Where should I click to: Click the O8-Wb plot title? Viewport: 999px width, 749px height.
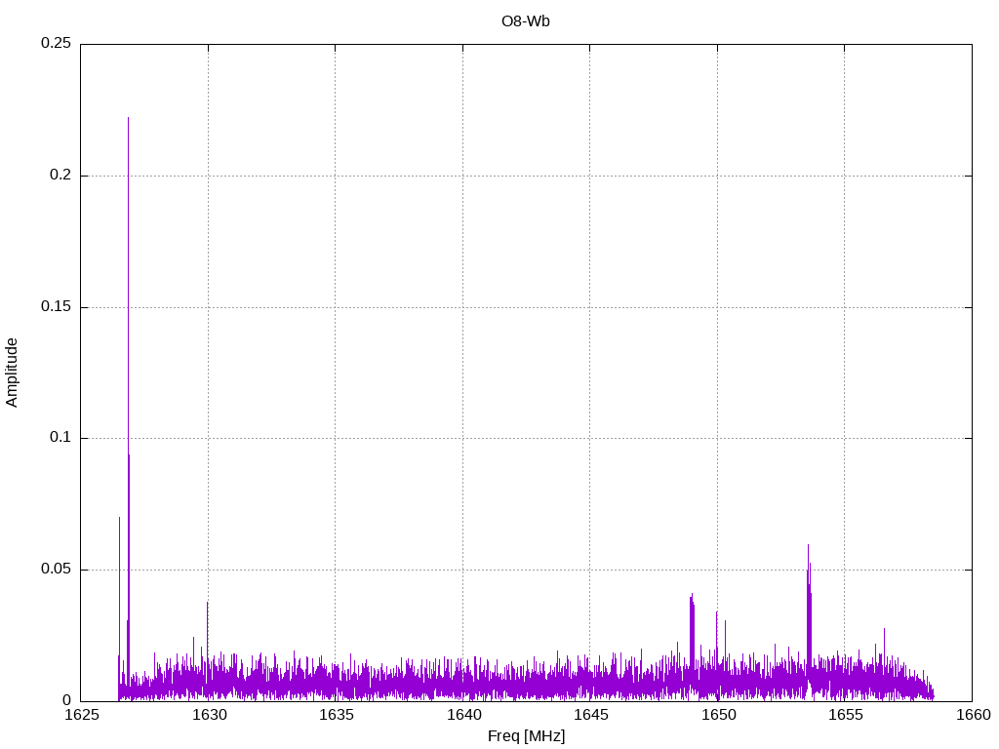(525, 20)
